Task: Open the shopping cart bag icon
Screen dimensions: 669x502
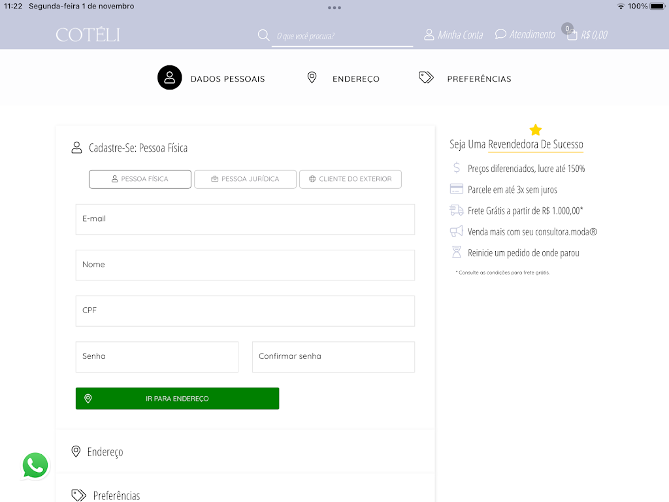Action: [x=572, y=35]
